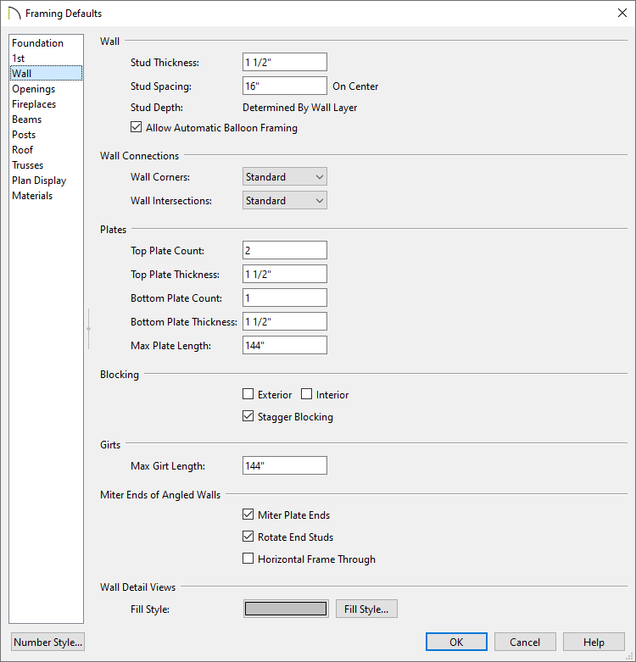Close the Framing Defaults dialog
This screenshot has height=662, width=636.
click(622, 13)
